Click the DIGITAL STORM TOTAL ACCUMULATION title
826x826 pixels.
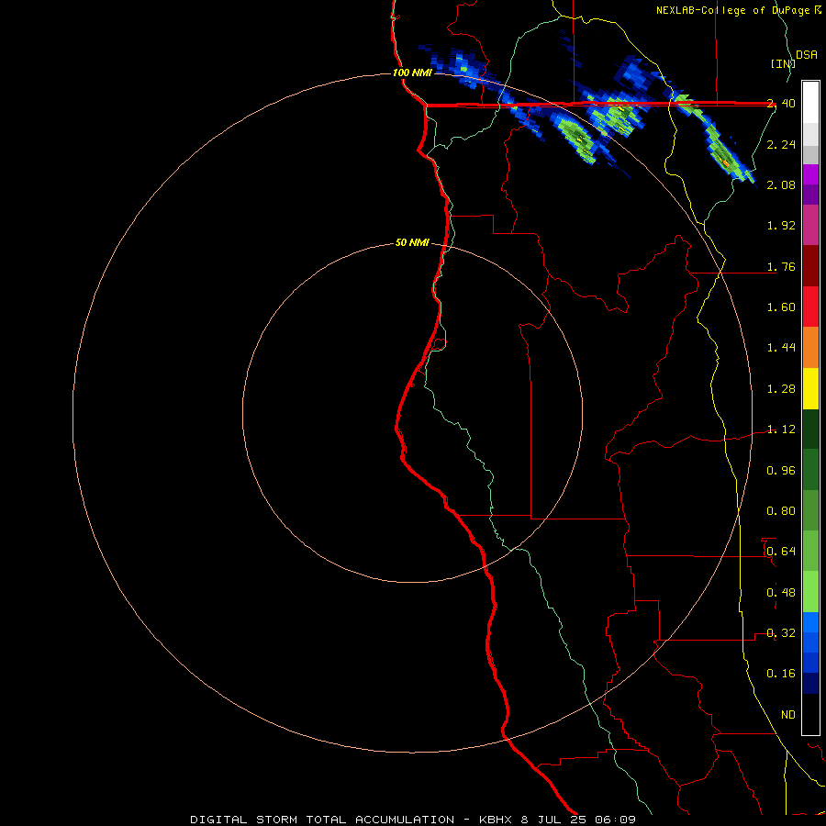322,820
